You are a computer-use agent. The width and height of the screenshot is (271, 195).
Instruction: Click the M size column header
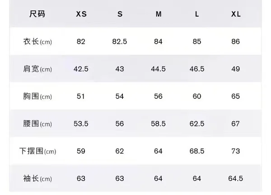[x=159, y=14]
